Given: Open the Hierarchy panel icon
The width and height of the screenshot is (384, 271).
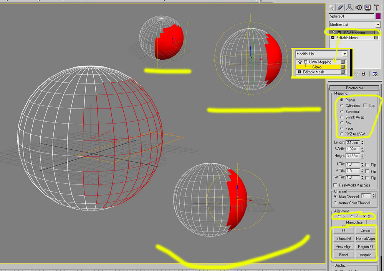Looking at the screenshot, I should [x=350, y=8].
